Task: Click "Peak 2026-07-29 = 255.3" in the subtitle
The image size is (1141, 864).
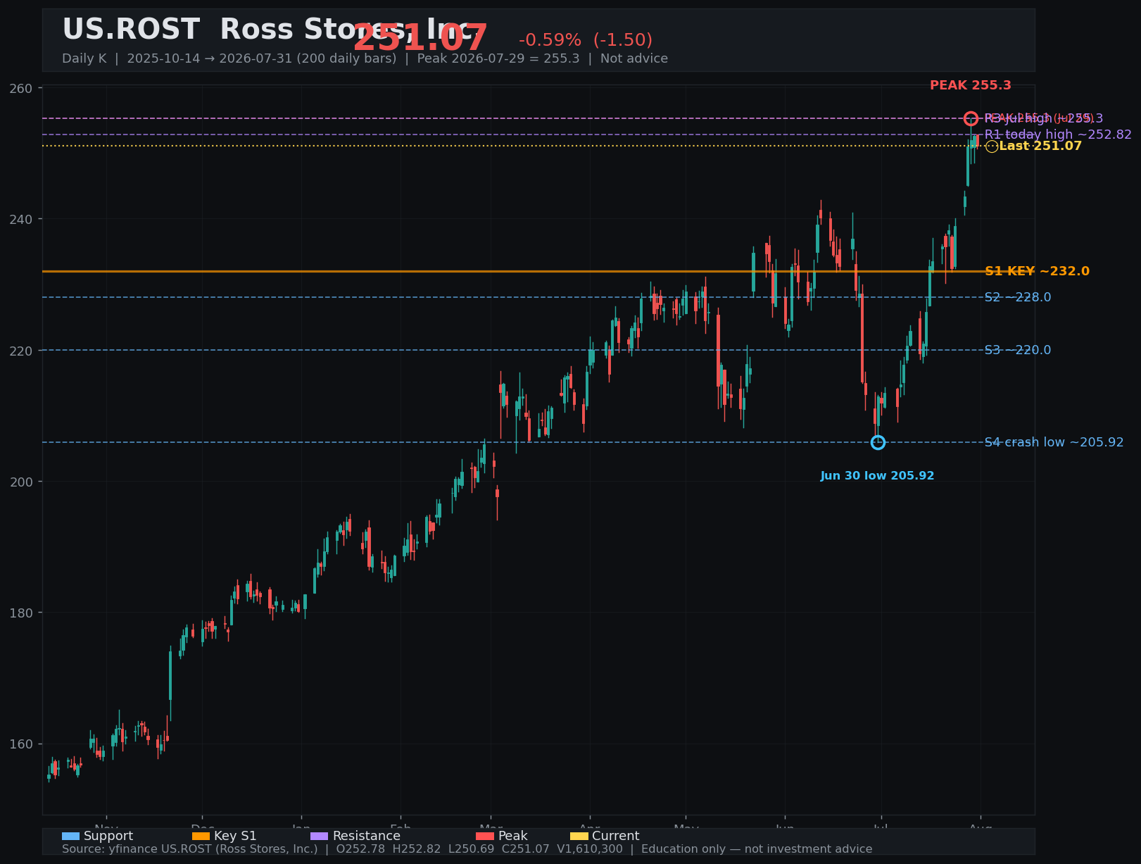Action: 498,58
